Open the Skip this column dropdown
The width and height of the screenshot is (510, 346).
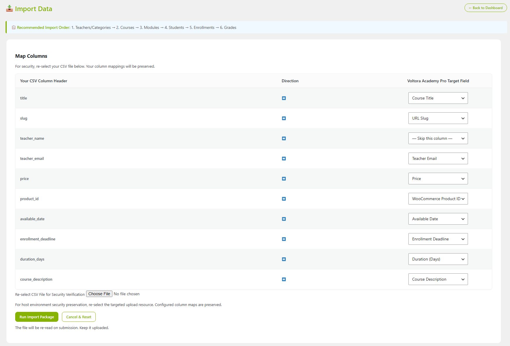tap(438, 138)
